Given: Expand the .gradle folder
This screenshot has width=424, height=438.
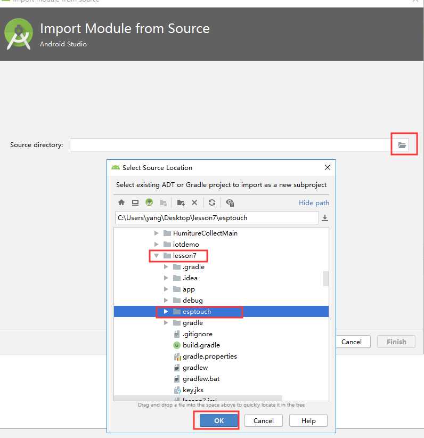Looking at the screenshot, I should point(166,267).
